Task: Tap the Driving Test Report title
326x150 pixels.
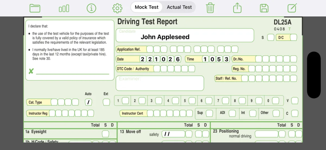Action: coord(147,22)
